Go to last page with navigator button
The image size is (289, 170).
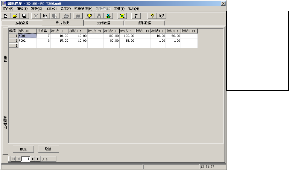38,159
